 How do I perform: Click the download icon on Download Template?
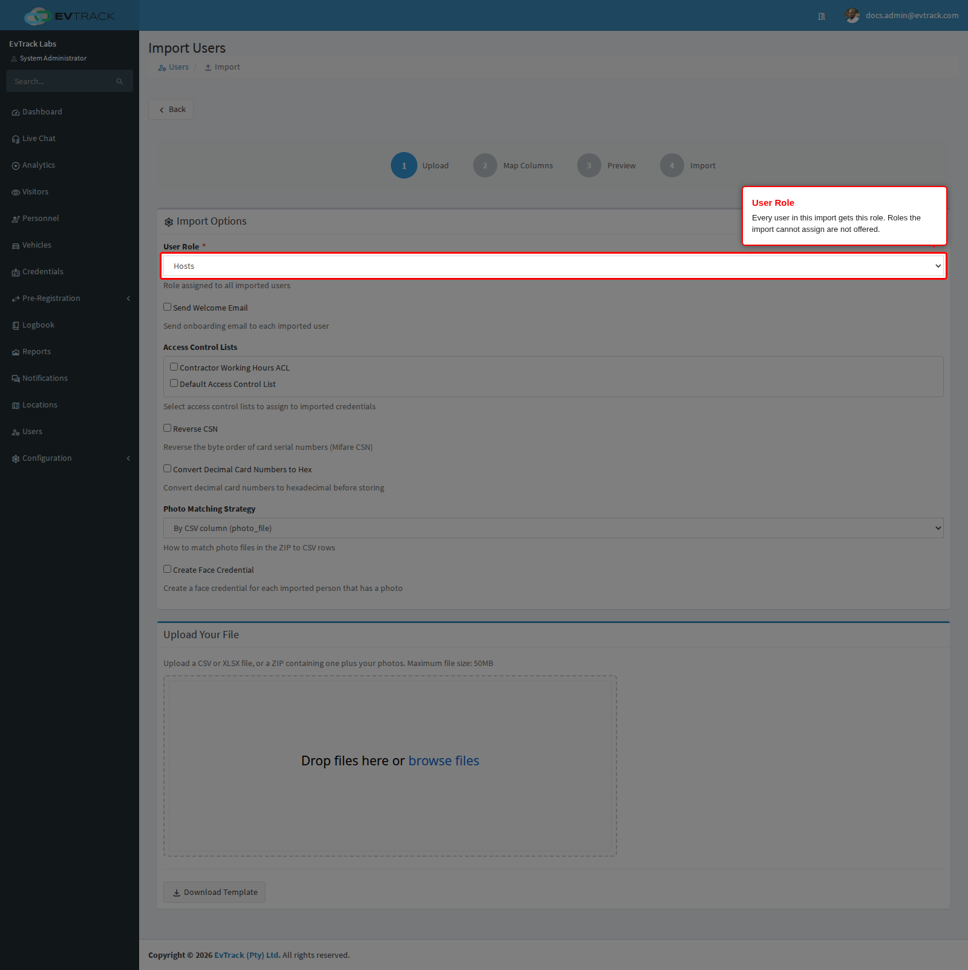tap(177, 893)
